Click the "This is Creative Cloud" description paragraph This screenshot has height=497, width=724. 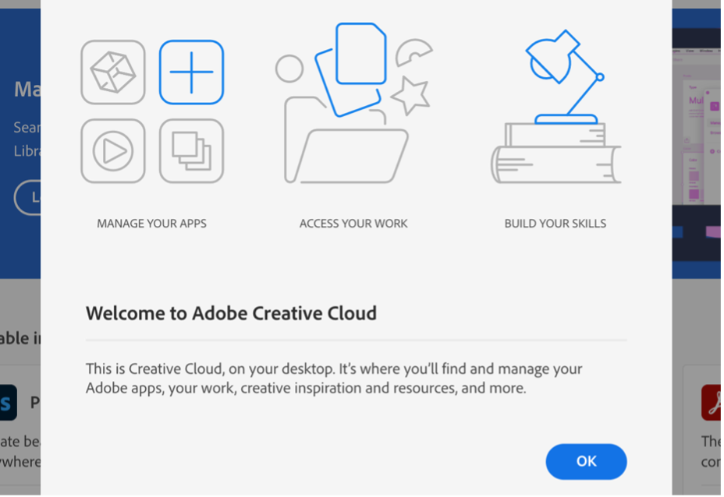(x=334, y=379)
